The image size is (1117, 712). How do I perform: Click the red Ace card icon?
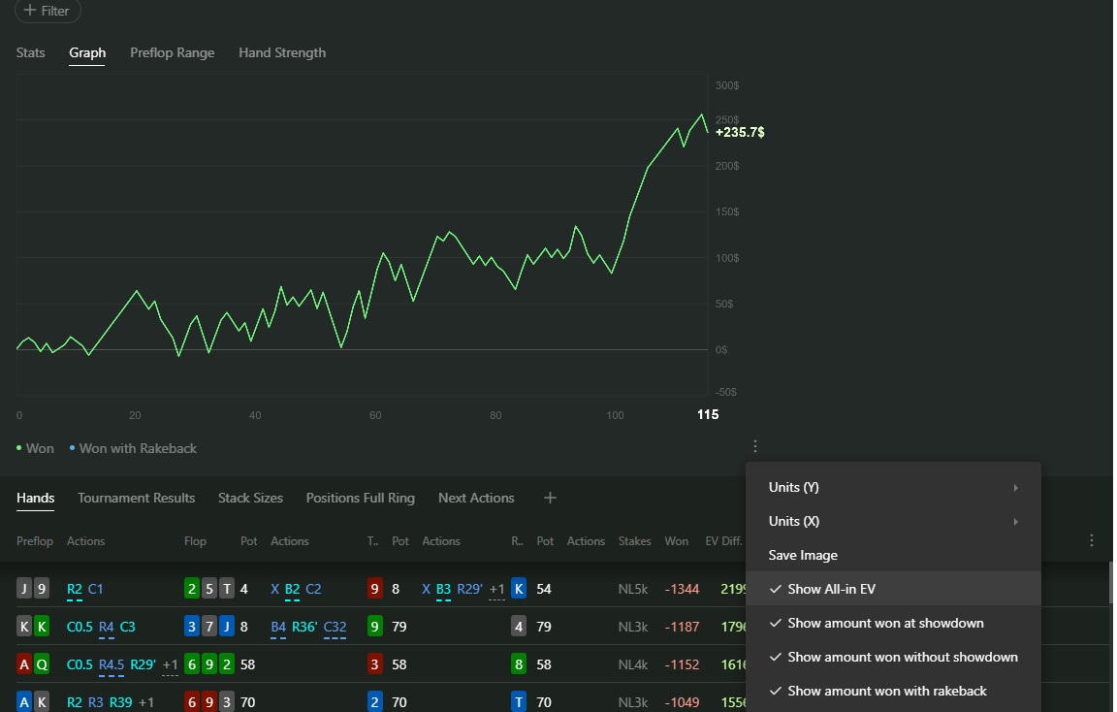[24, 664]
